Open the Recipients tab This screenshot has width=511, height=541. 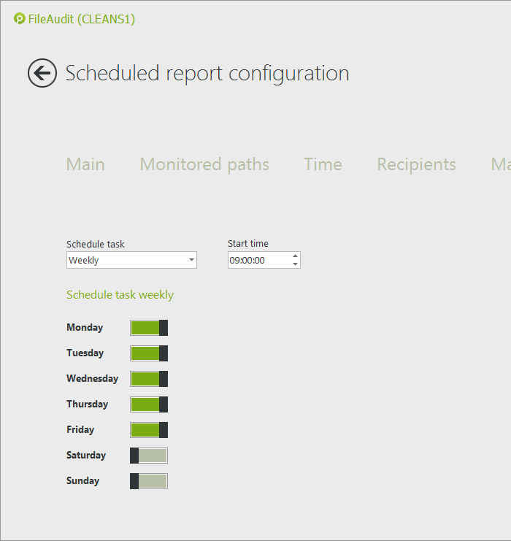(416, 164)
